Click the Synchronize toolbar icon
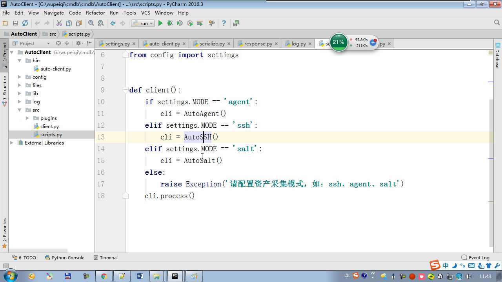Viewport: 502px width, 282px height. [25, 23]
